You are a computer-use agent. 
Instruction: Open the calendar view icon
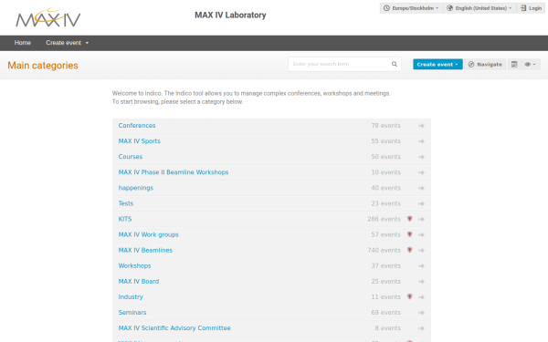(514, 64)
